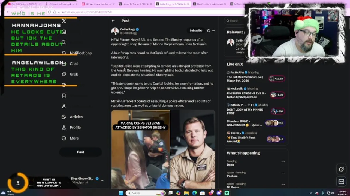Open more options for DJ Moore trend
350x196 pixels.
(283, 184)
